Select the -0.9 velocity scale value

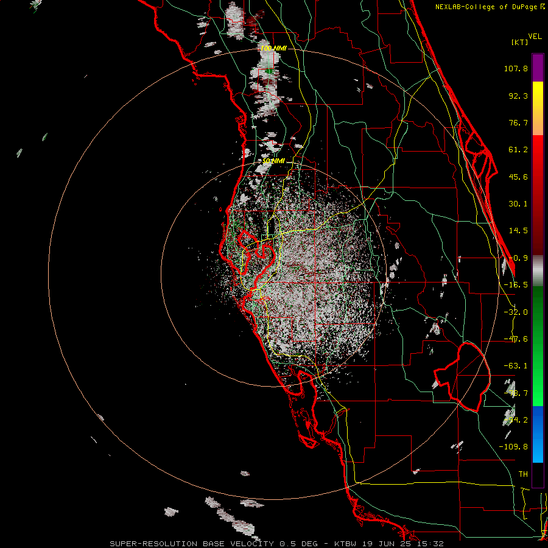point(518,258)
